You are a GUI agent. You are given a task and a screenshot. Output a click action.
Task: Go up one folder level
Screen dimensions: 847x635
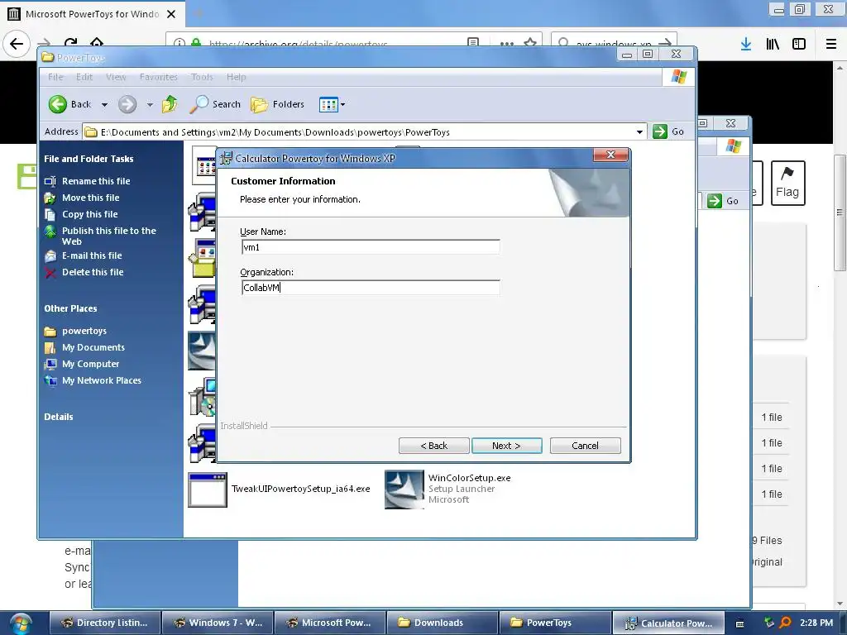[x=170, y=103]
